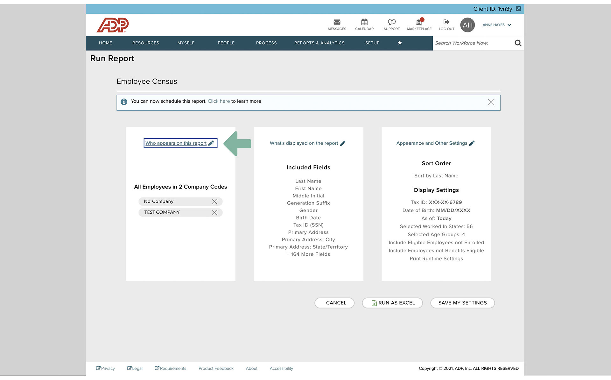Open the Resources menu

[146, 43]
